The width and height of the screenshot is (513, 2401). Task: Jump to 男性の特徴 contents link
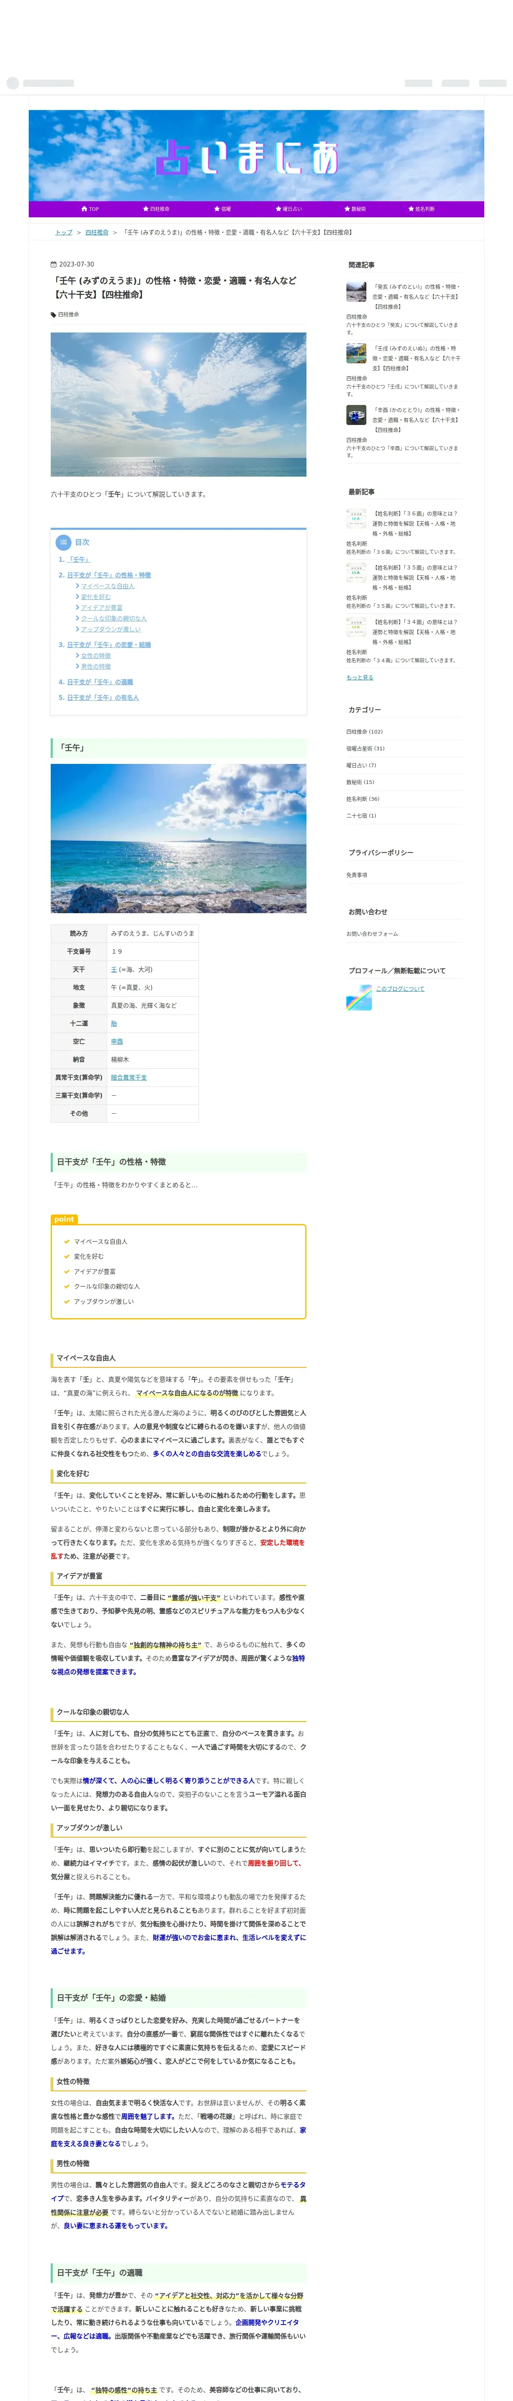(96, 666)
